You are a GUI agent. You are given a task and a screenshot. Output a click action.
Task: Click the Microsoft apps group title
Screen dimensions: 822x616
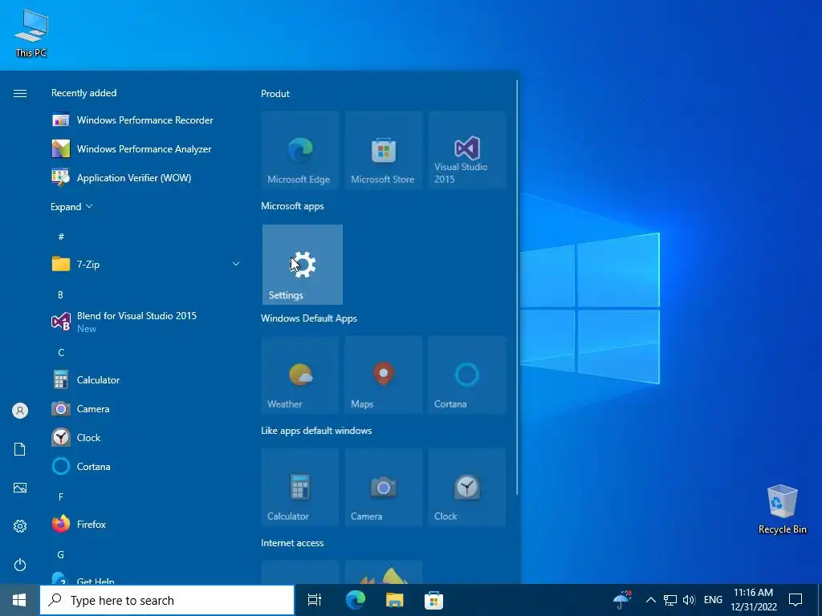[x=292, y=206]
